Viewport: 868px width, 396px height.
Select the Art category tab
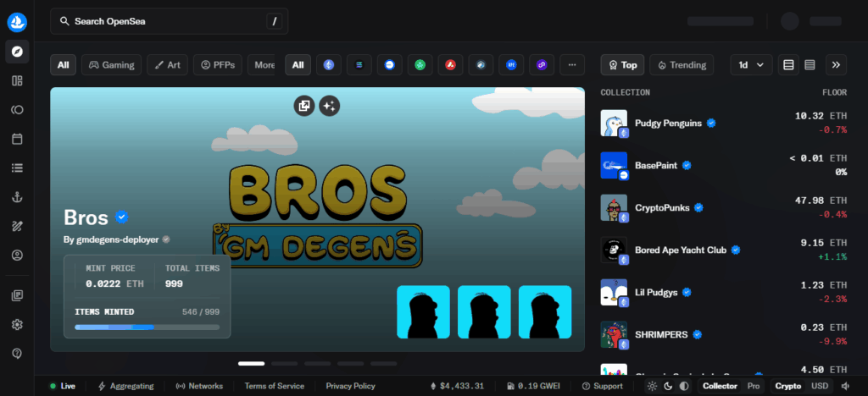click(167, 64)
